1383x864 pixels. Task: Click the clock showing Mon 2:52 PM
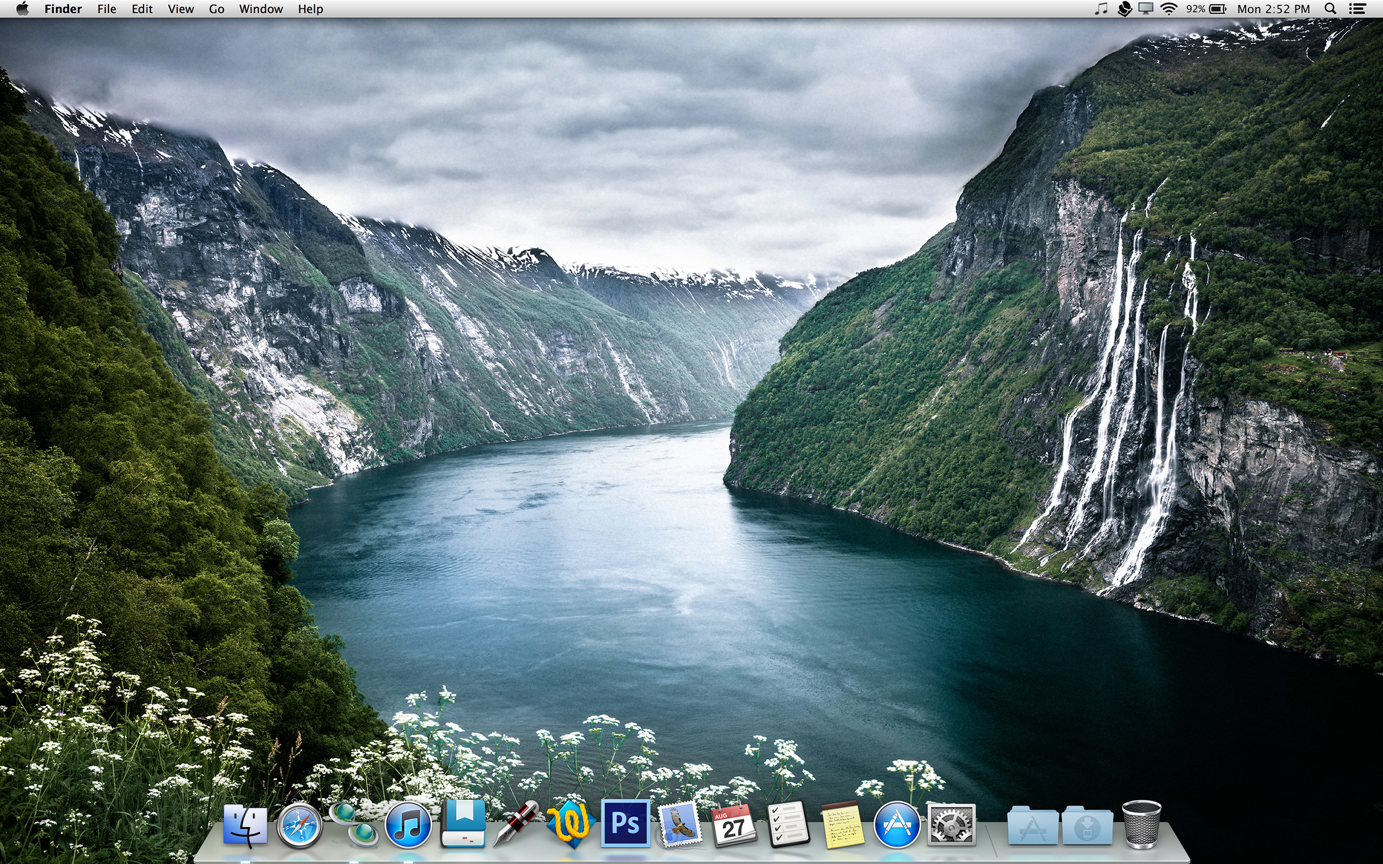coord(1274,9)
